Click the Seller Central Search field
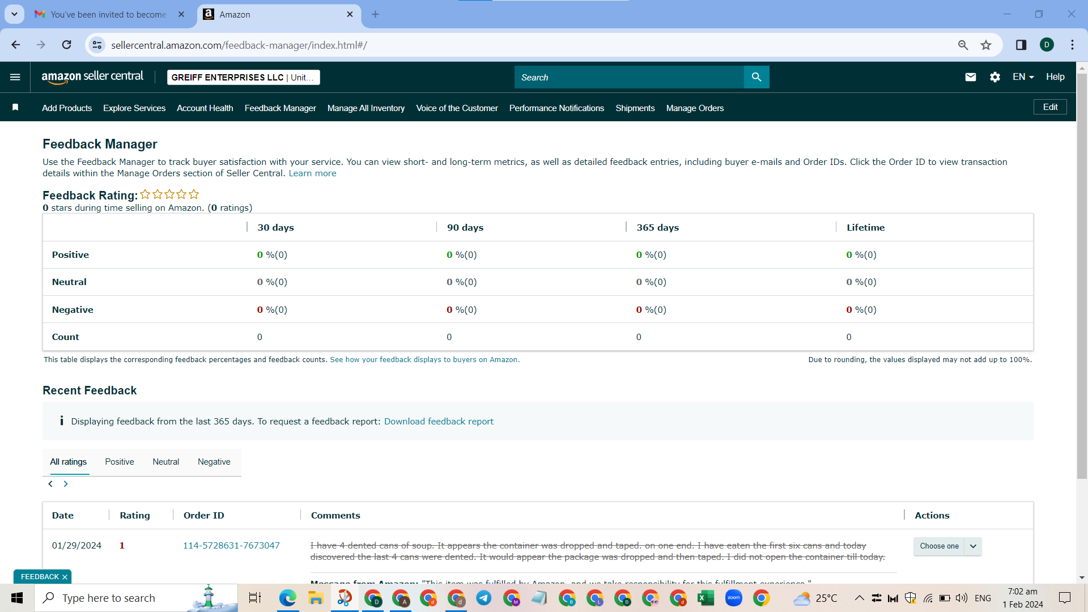The width and height of the screenshot is (1088, 612). 629,77
